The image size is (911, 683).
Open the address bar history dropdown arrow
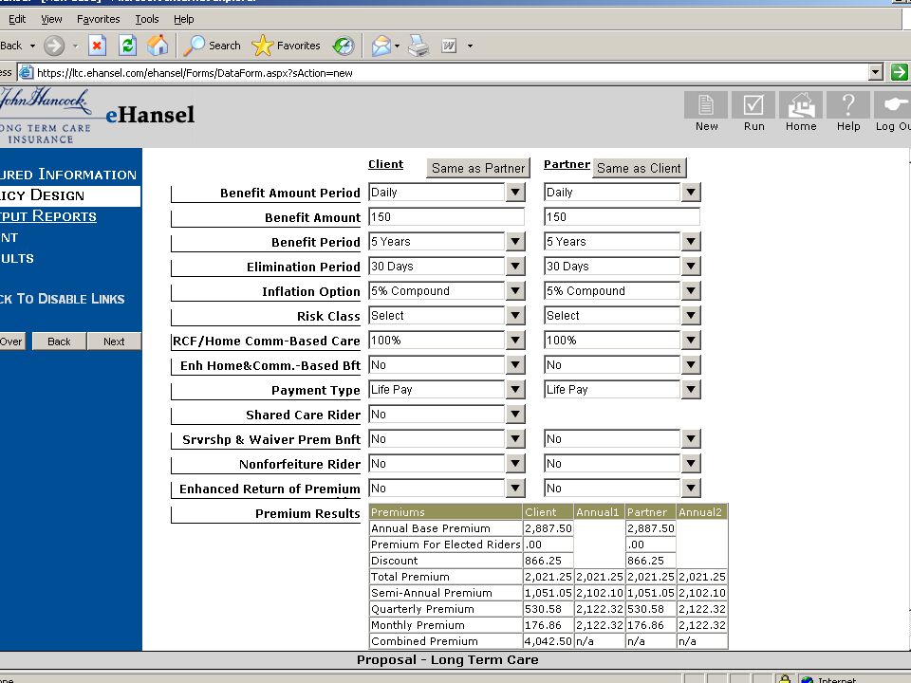point(876,73)
